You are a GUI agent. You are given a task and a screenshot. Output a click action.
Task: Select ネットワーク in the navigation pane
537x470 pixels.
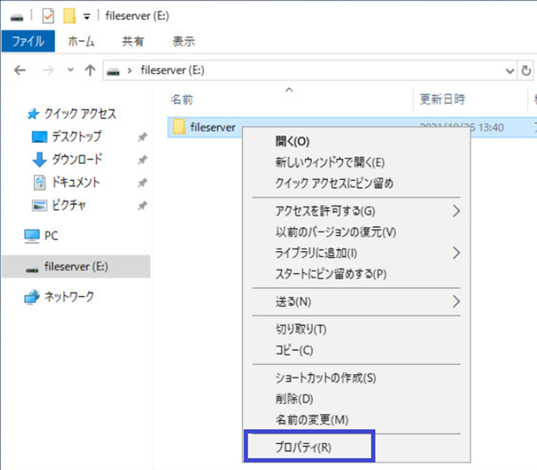(68, 296)
